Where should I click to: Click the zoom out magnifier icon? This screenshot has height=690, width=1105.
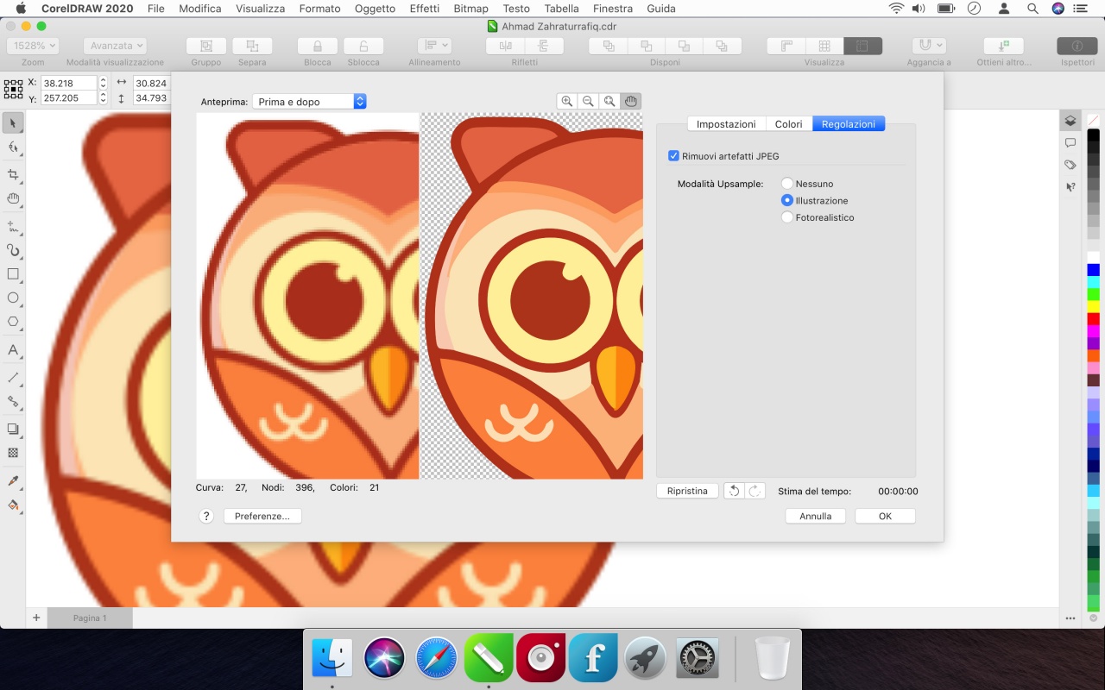coord(588,101)
